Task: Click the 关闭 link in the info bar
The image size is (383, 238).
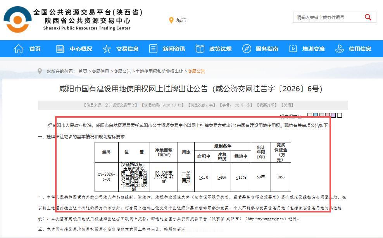Action: point(287,105)
